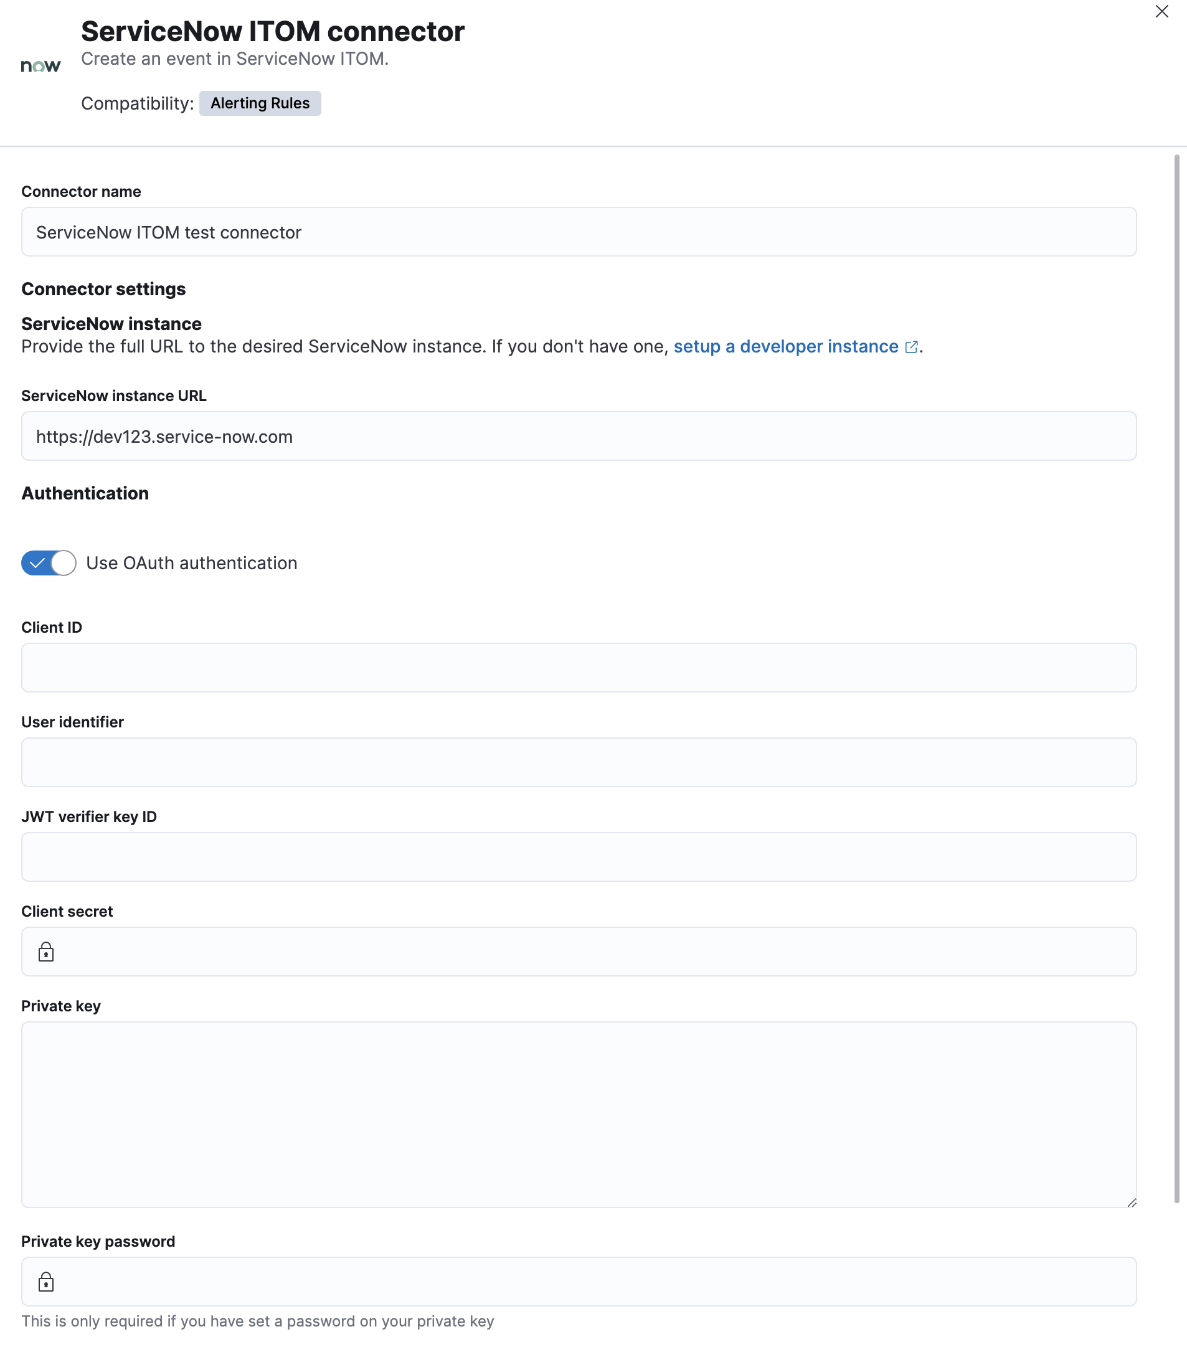Click the Alerting Rules compatibility badge

point(260,103)
